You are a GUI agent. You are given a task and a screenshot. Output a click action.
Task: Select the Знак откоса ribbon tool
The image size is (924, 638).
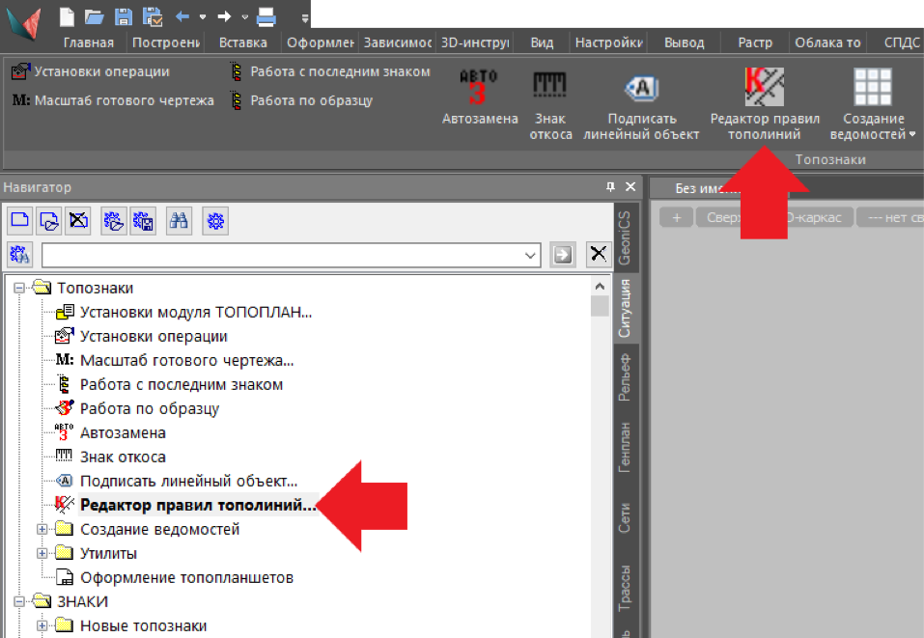pos(550,88)
